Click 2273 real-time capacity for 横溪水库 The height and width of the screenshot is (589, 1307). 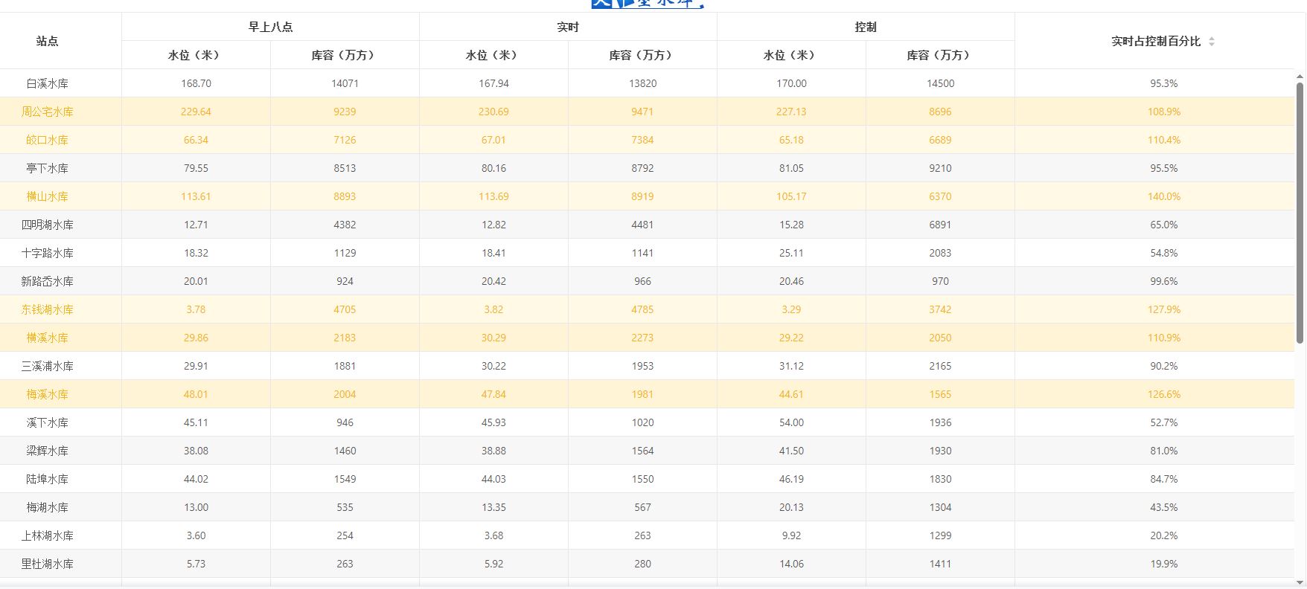tap(642, 338)
